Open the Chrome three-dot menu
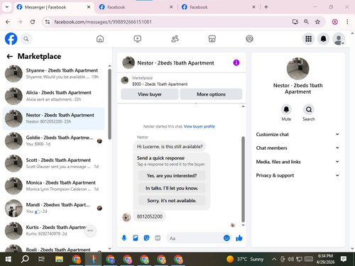This screenshot has width=355, height=266. pyautogui.click(x=347, y=22)
